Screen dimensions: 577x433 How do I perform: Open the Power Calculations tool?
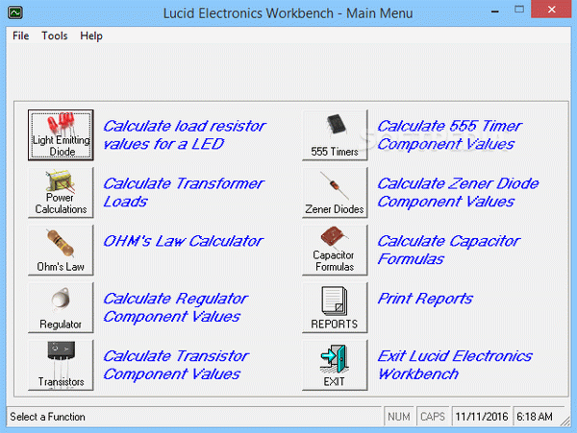(61, 192)
